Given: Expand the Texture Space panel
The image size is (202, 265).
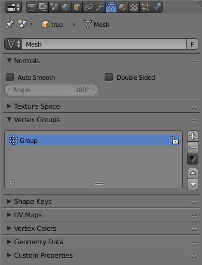Looking at the screenshot, I should pyautogui.click(x=37, y=106).
